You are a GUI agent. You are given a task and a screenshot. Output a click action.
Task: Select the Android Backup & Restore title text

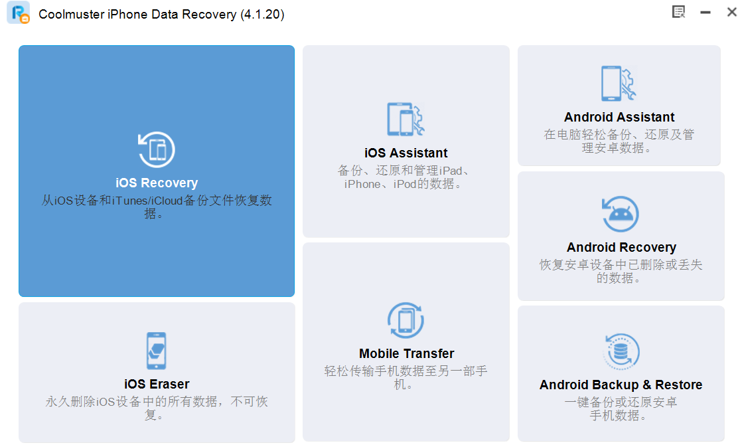[x=621, y=385]
